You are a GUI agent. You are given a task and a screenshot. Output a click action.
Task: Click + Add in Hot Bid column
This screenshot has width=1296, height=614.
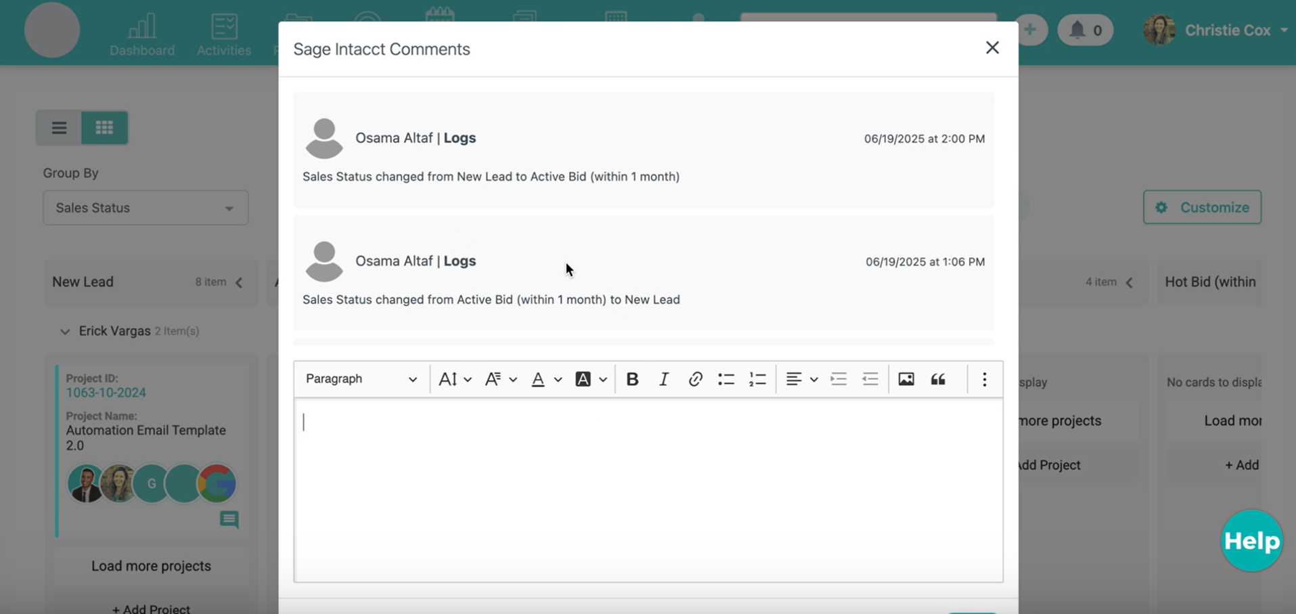1242,465
